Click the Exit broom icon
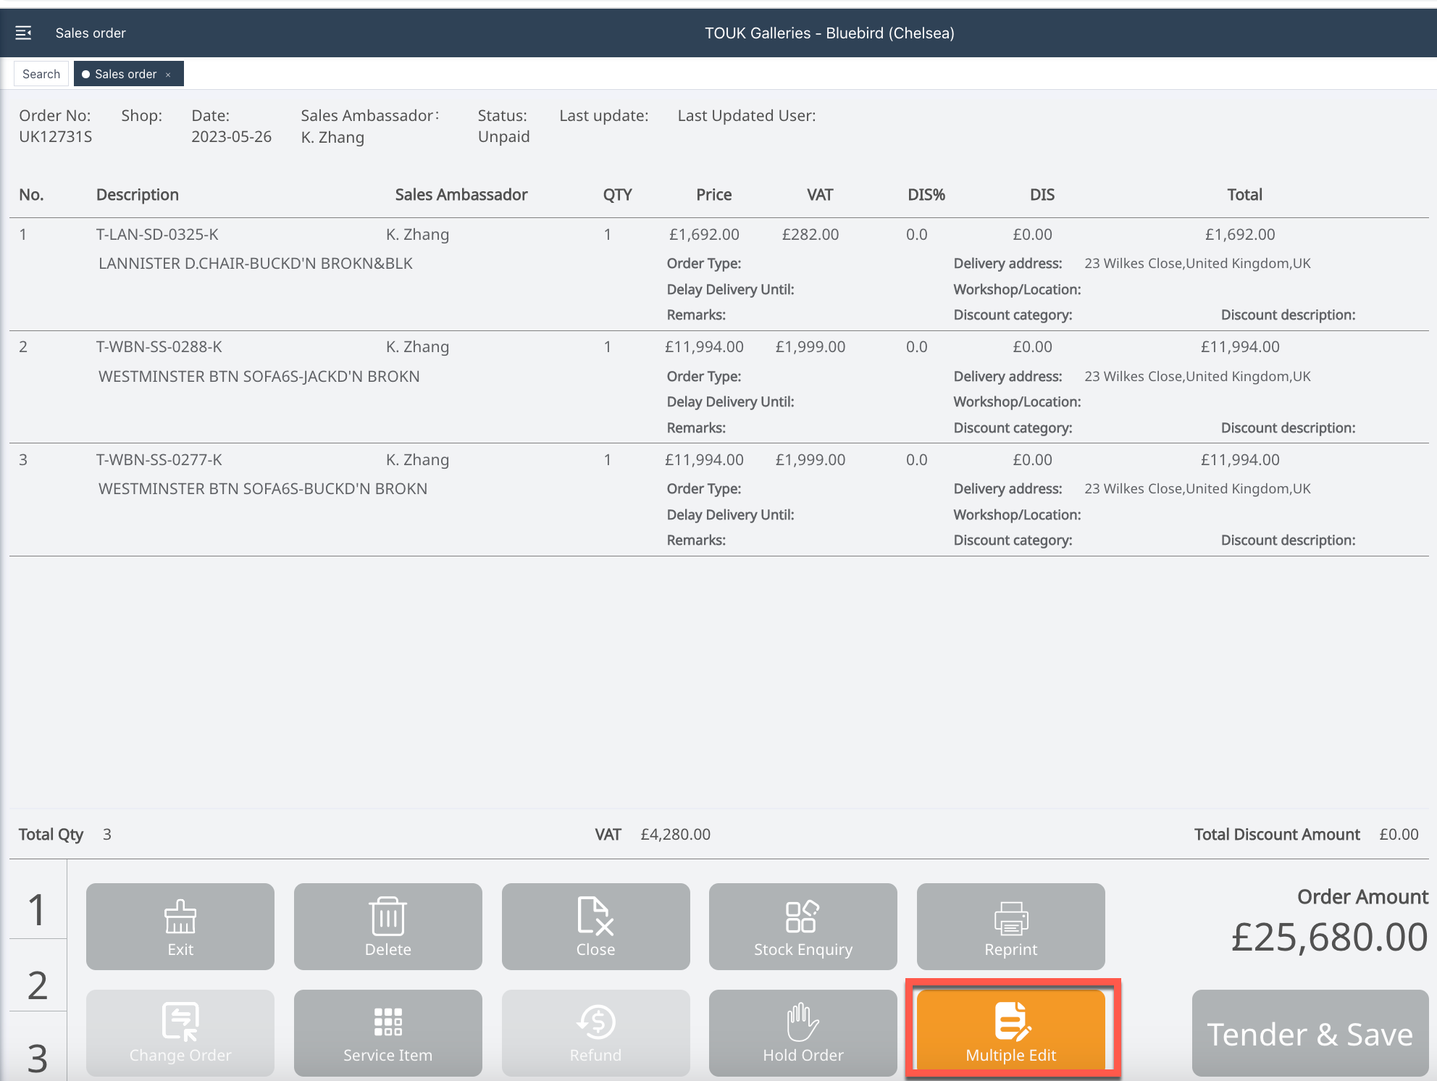 (180, 917)
